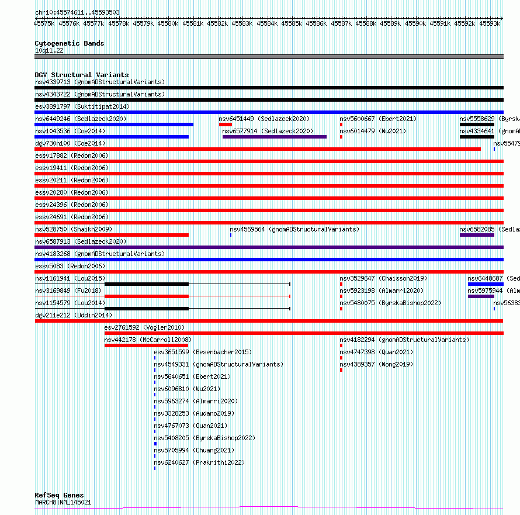The height and width of the screenshot is (515, 520).
Task: Click label dgv730n100 (Coe2014)
Action: click(70, 143)
